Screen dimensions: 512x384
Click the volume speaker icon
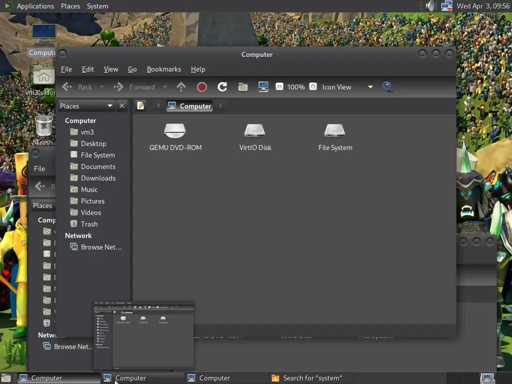point(431,6)
